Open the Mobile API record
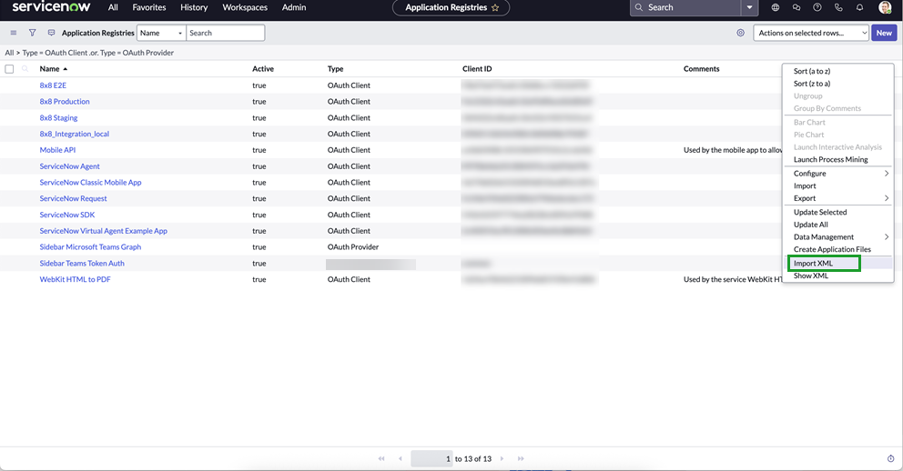Viewport: 903px width, 471px height. (x=57, y=149)
